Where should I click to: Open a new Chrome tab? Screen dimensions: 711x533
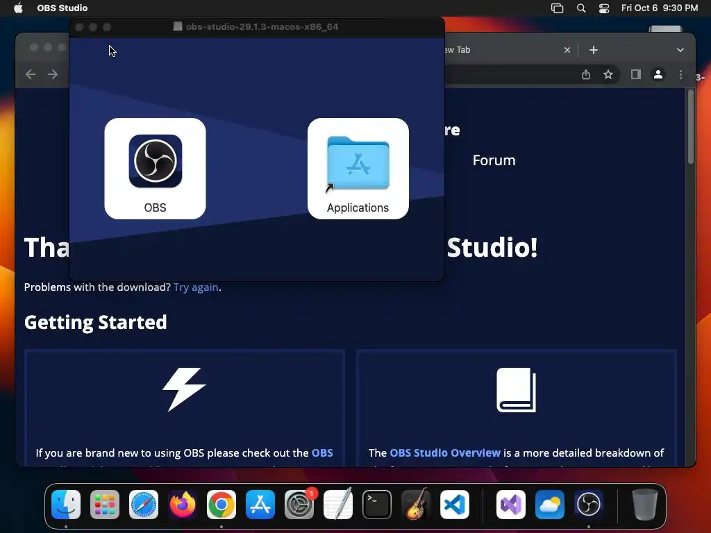pyautogui.click(x=594, y=50)
